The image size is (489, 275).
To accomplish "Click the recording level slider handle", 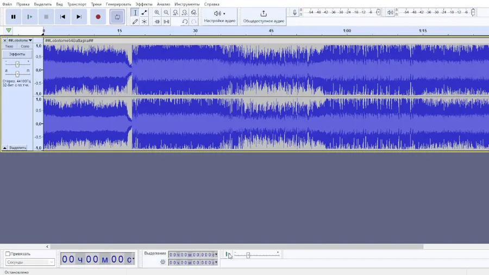I will (378, 12).
